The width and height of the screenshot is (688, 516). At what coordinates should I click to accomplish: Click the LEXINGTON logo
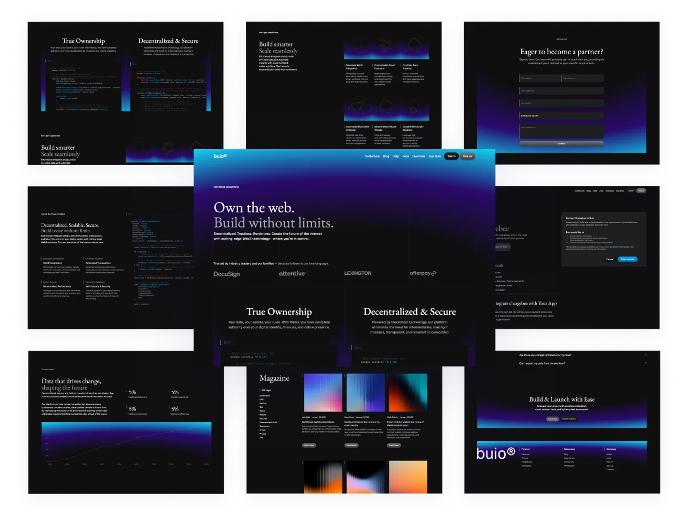pos(357,273)
